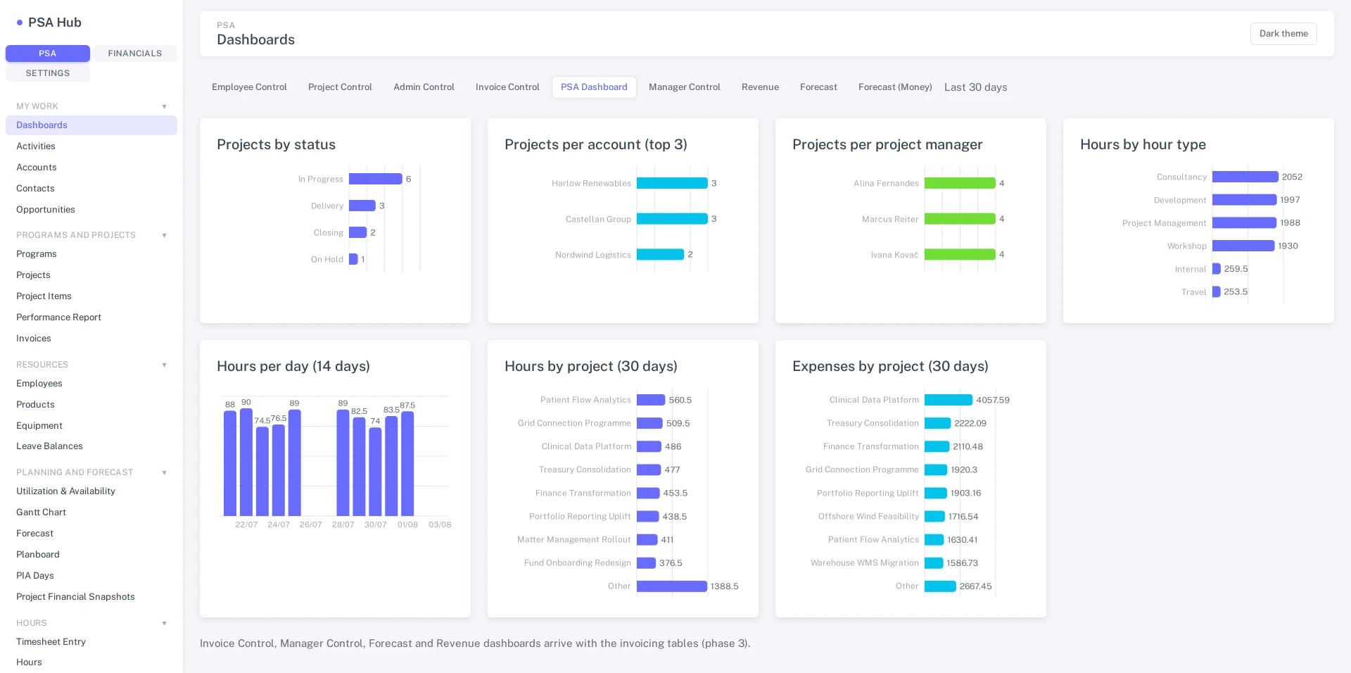The width and height of the screenshot is (1351, 673).
Task: Open the Employee Control dashboard tab
Action: [249, 87]
